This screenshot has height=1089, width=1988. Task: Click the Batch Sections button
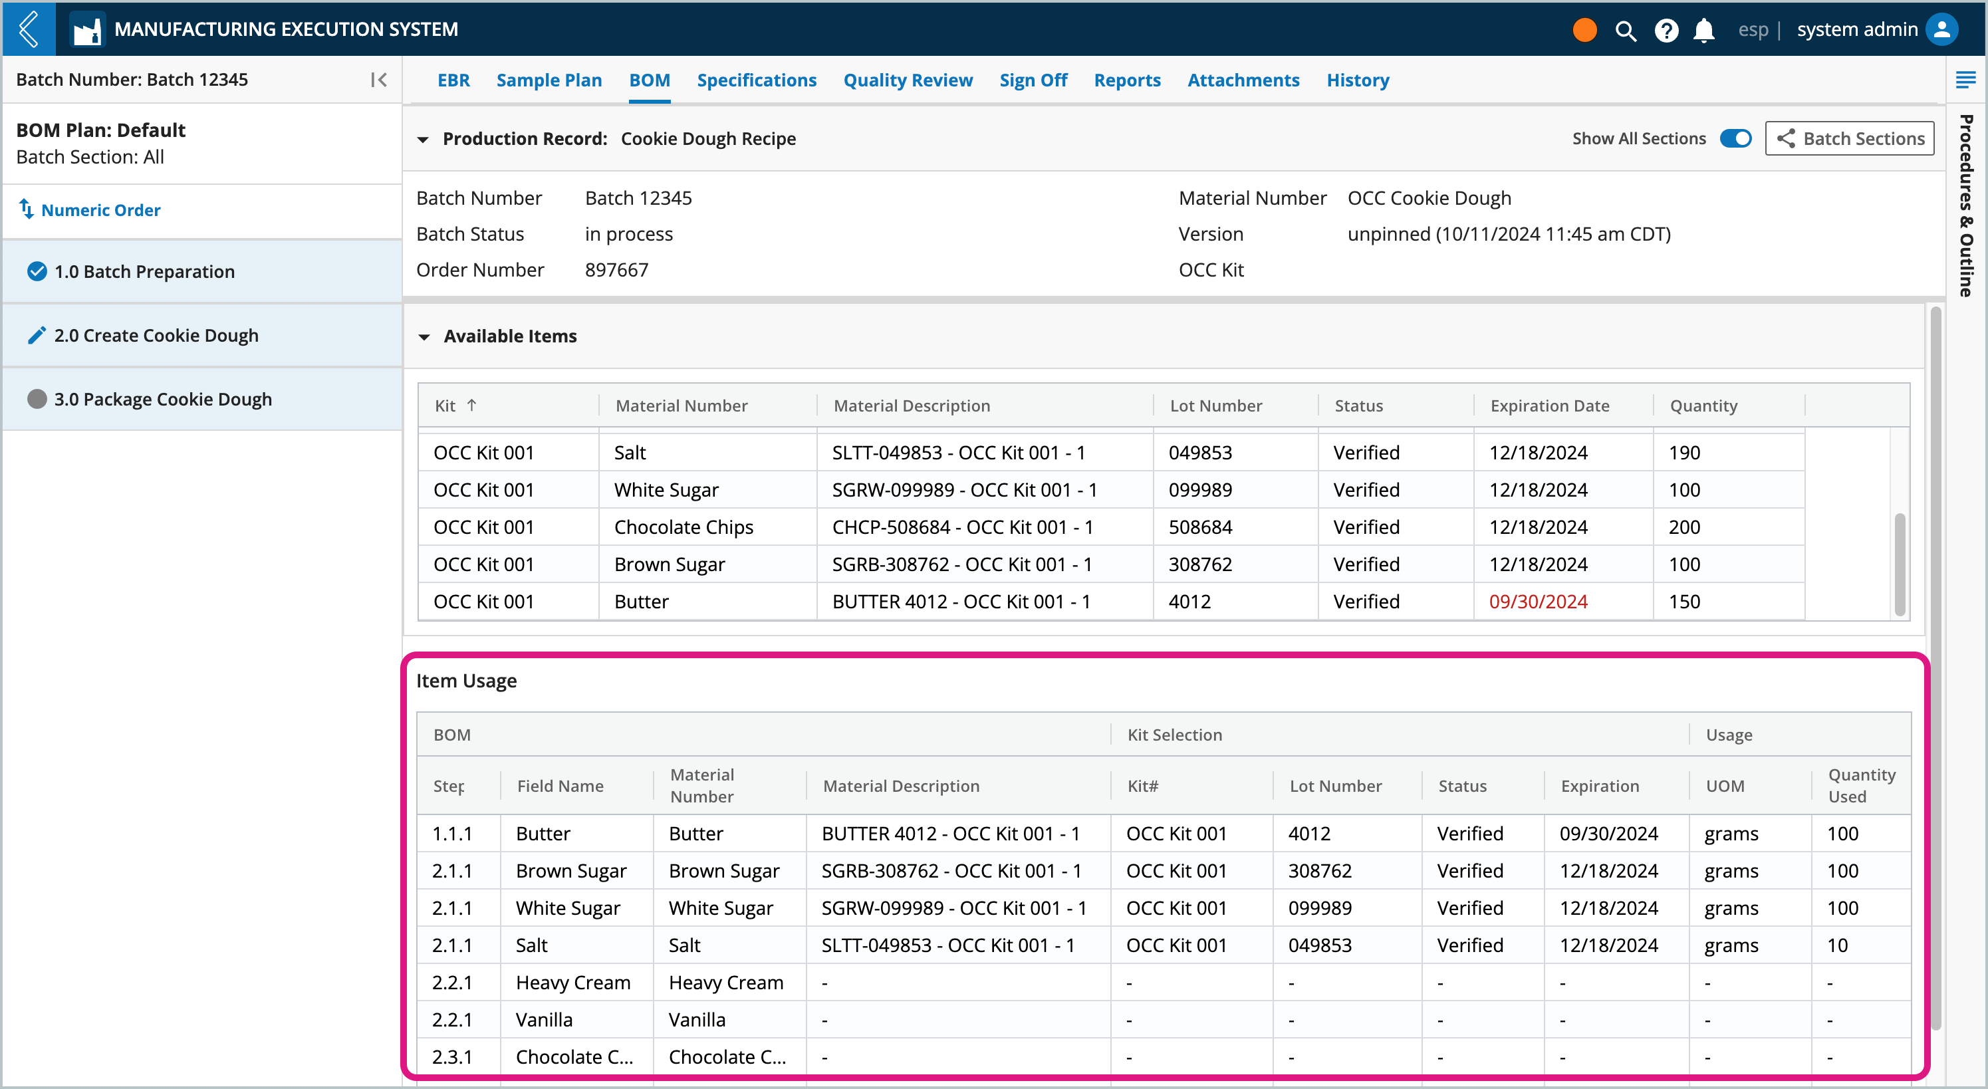1849,138
